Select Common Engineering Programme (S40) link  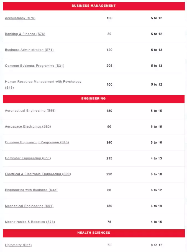37,142
